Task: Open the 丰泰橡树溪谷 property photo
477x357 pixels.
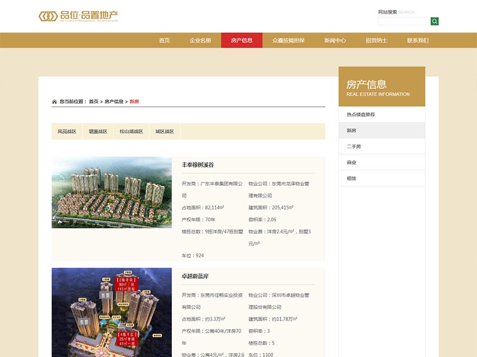Action: [x=112, y=192]
